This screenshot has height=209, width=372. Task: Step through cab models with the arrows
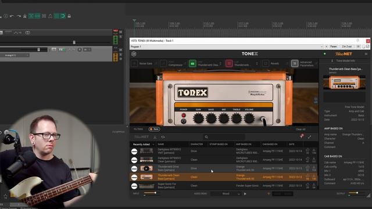pyautogui.click(x=257, y=63)
